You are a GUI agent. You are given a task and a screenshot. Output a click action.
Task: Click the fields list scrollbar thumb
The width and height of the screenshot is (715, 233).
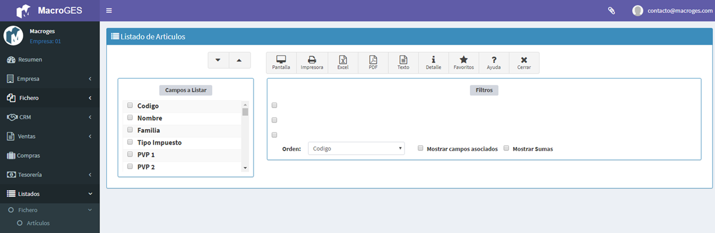coord(245,112)
